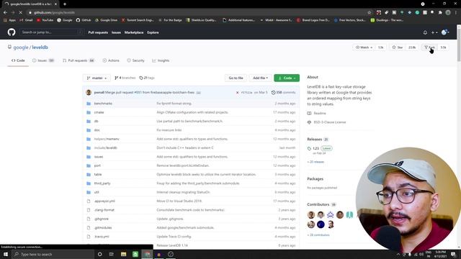
Task: Open the green Code dropdown
Action: click(287, 78)
